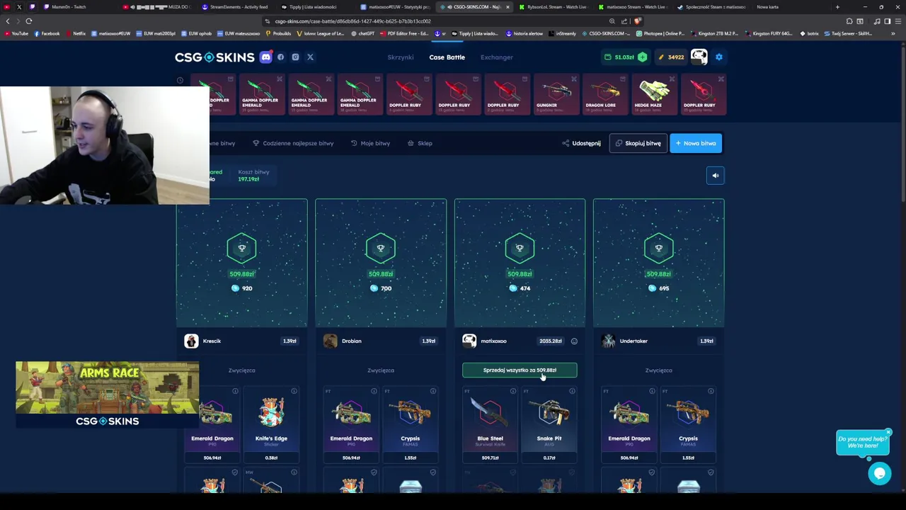906x510 pixels.
Task: Click the info icon on the Snake Pit card
Action: [572, 391]
